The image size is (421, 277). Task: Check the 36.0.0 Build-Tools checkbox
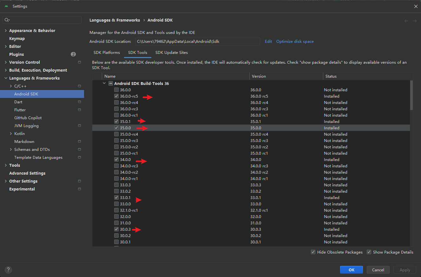(x=116, y=90)
